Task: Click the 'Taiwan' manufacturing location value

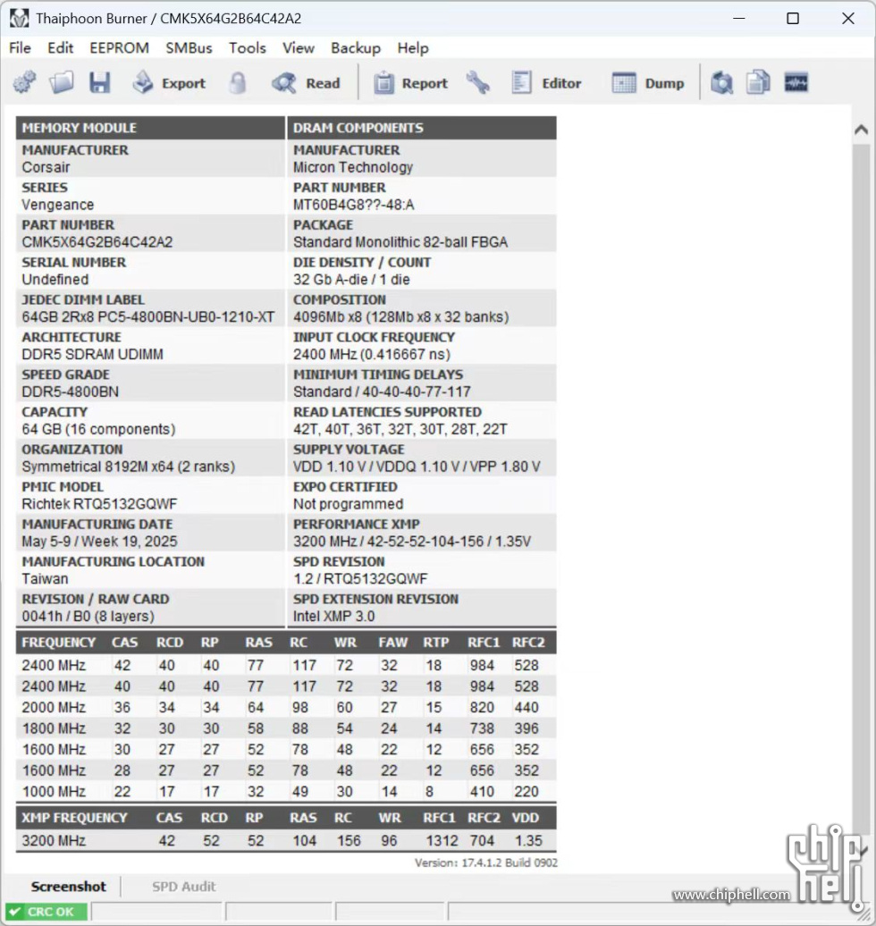Action: point(45,578)
